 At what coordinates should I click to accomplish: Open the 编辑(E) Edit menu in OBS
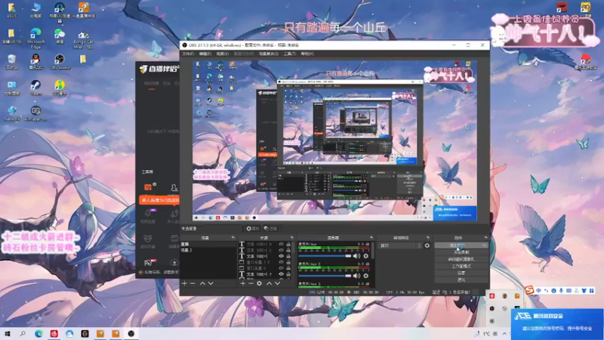tap(205, 54)
